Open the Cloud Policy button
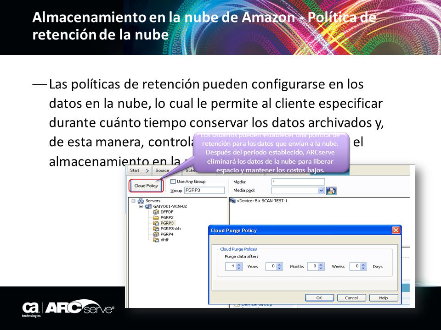The width and height of the screenshot is (441, 330). [146, 186]
